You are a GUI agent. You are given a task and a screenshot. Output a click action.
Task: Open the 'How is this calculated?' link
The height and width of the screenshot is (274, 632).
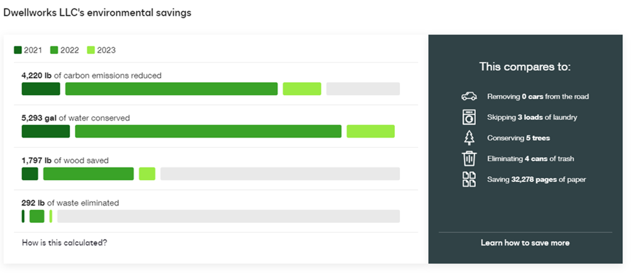pyautogui.click(x=64, y=243)
